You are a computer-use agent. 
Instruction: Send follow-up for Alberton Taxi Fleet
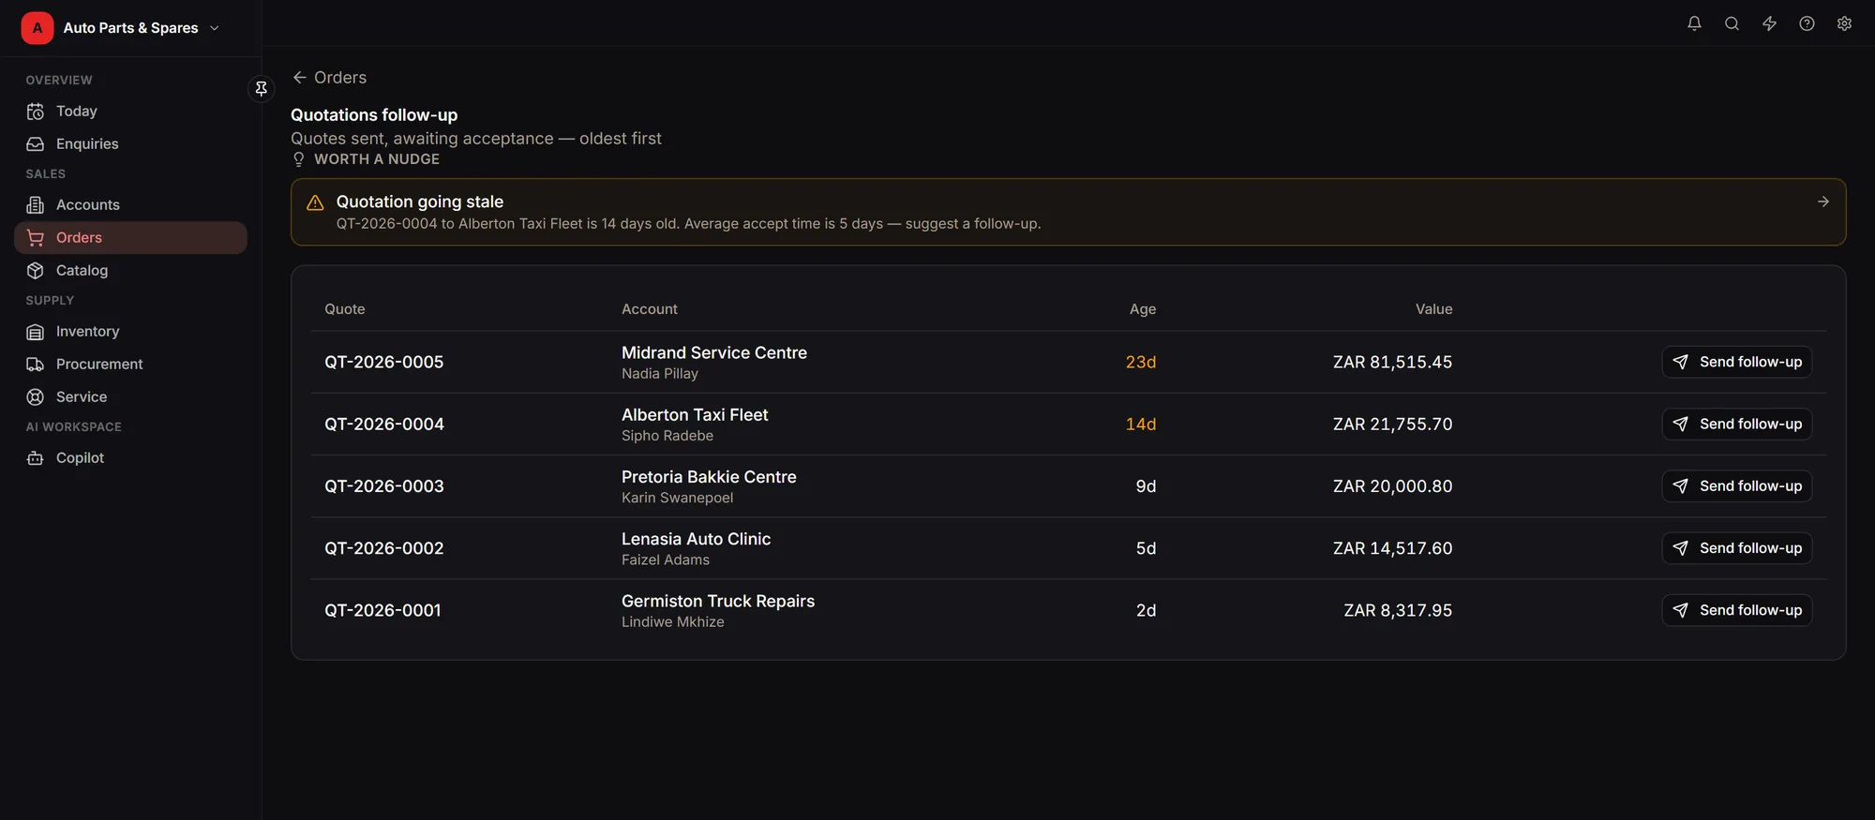coord(1736,424)
